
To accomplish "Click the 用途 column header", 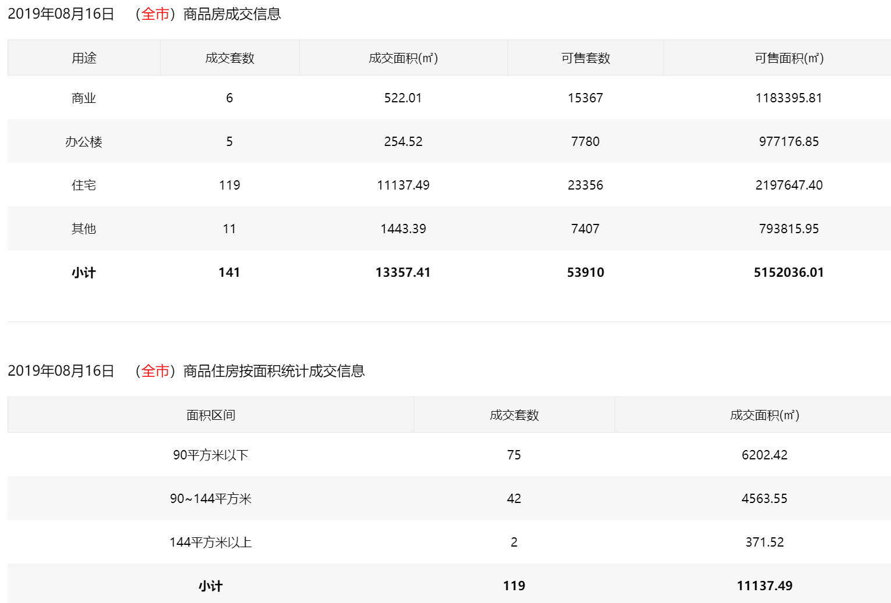I will click(84, 58).
